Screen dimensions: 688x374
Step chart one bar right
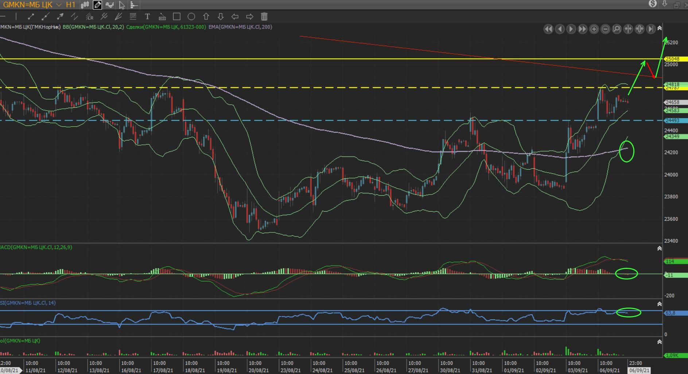571,29
